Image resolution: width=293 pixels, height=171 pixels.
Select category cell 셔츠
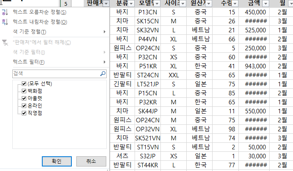coord(122,156)
